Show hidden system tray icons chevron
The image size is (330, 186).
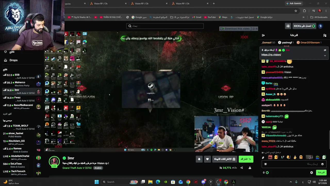click(291, 182)
